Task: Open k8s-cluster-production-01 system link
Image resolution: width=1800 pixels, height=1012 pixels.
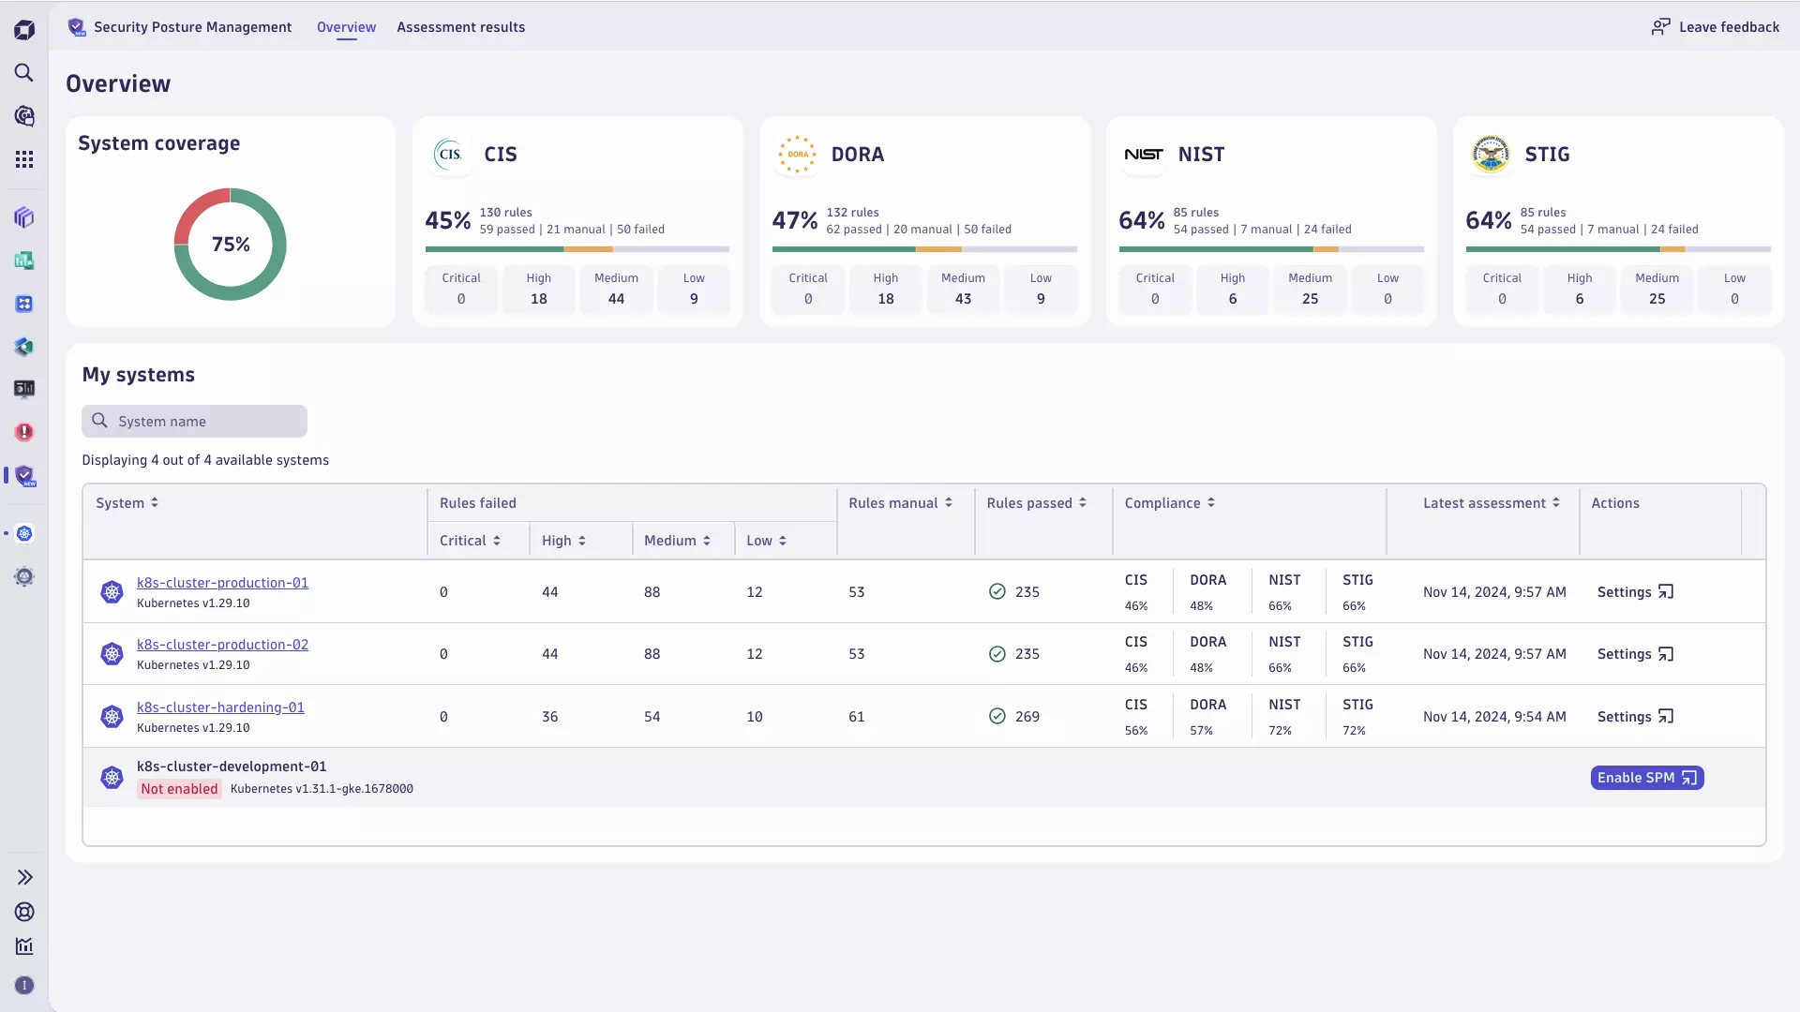Action: click(x=222, y=583)
